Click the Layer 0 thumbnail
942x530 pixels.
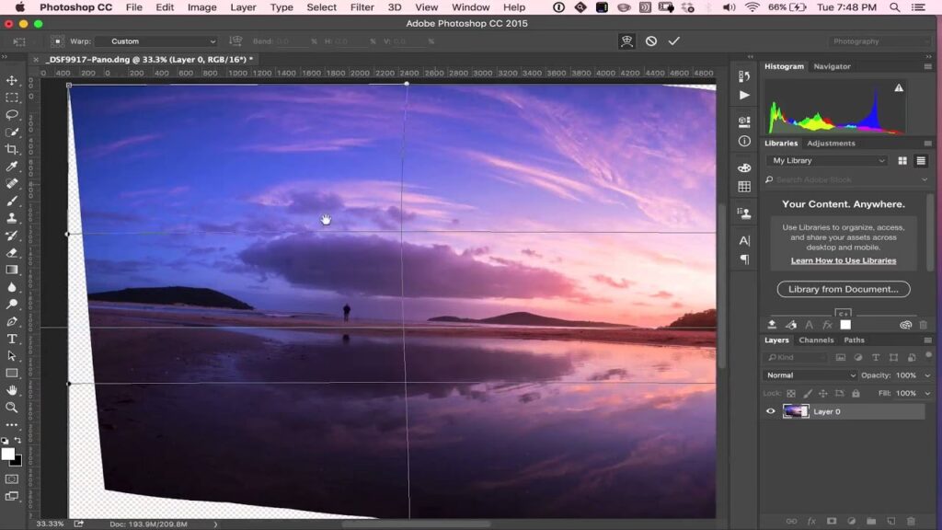click(x=795, y=411)
